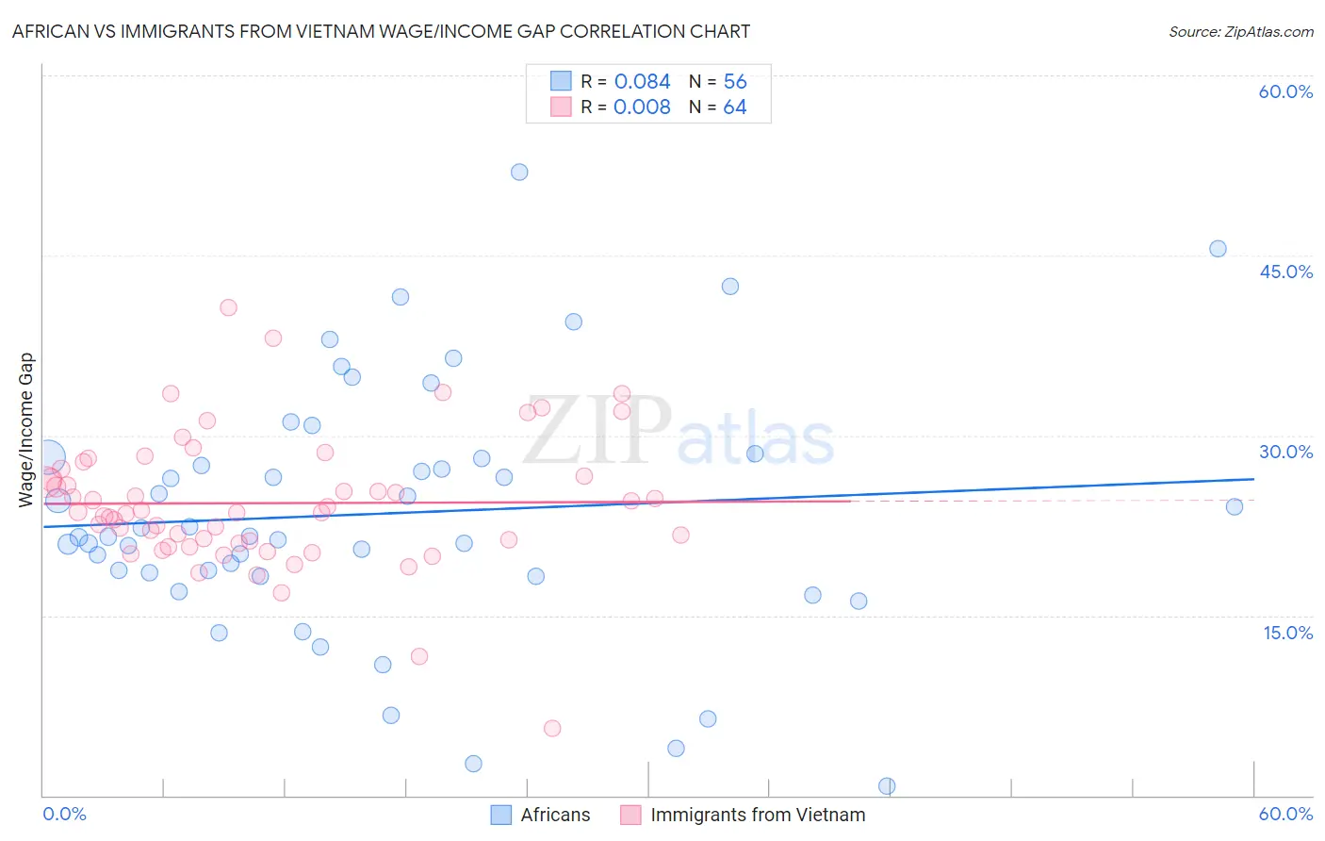Click the pink swatch beside R = 0.008
Image resolution: width=1325 pixels, height=841 pixels.
(x=561, y=107)
